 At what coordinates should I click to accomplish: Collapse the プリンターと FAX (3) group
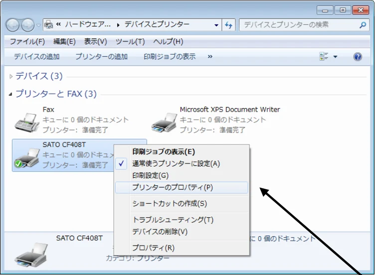tap(10, 94)
